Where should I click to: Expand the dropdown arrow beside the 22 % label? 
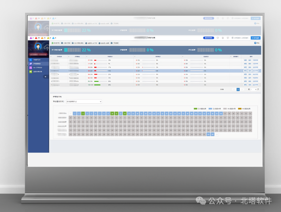coord(61,50)
